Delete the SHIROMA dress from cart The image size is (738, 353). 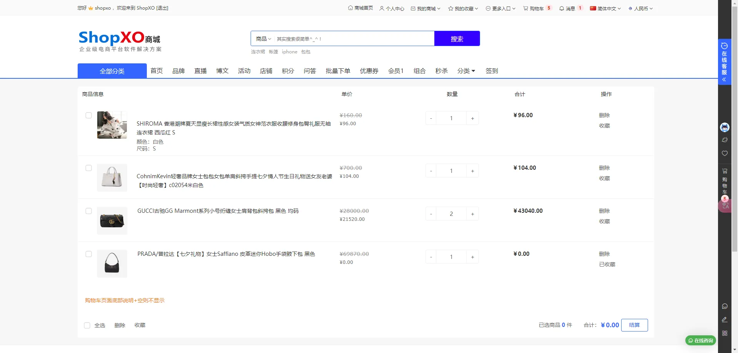[x=604, y=115]
